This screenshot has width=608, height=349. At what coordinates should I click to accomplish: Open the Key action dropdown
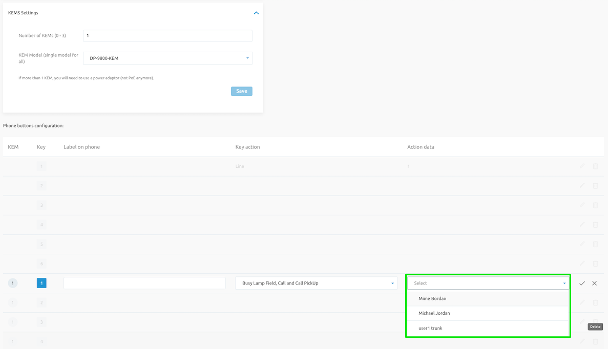coord(316,283)
